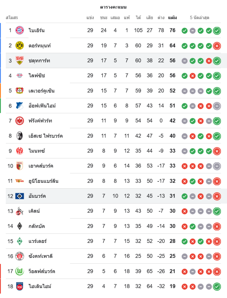Select the VfB Stuttgart club crest
The image size is (227, 298).
(20, 60)
